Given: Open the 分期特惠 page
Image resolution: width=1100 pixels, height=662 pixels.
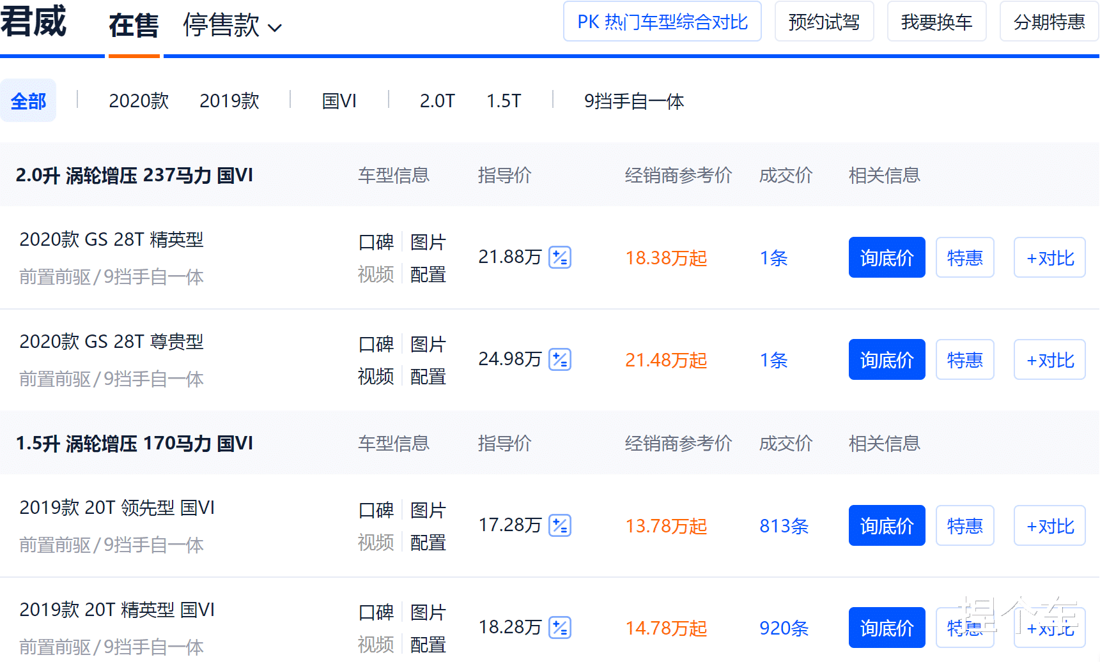Looking at the screenshot, I should pyautogui.click(x=1048, y=21).
